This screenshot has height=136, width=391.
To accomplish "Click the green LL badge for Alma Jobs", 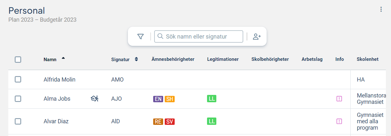I will click(212, 99).
